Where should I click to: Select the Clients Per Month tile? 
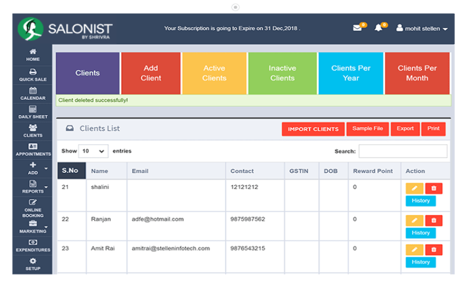[x=417, y=73]
